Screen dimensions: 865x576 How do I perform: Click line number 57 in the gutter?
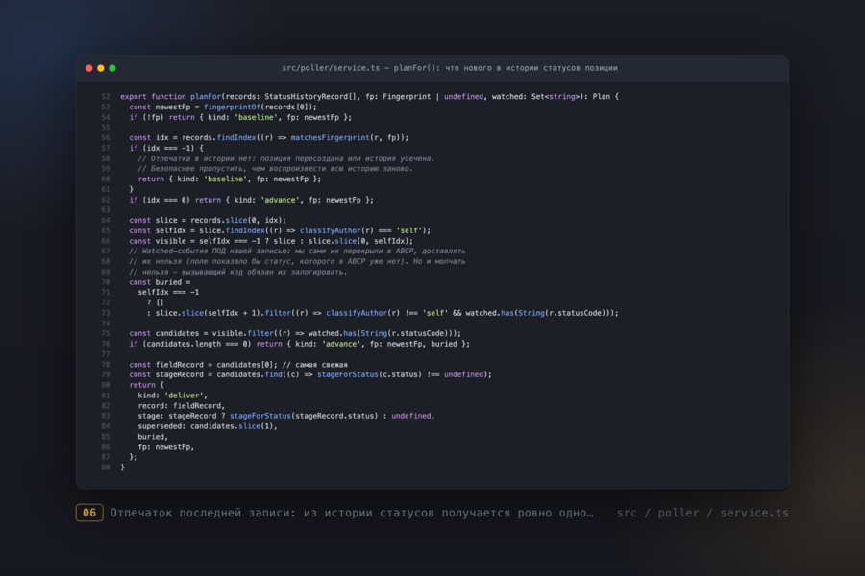(106, 148)
